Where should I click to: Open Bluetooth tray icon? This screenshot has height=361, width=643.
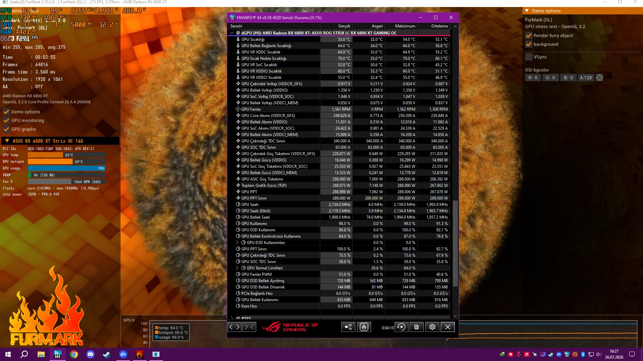pos(583,354)
